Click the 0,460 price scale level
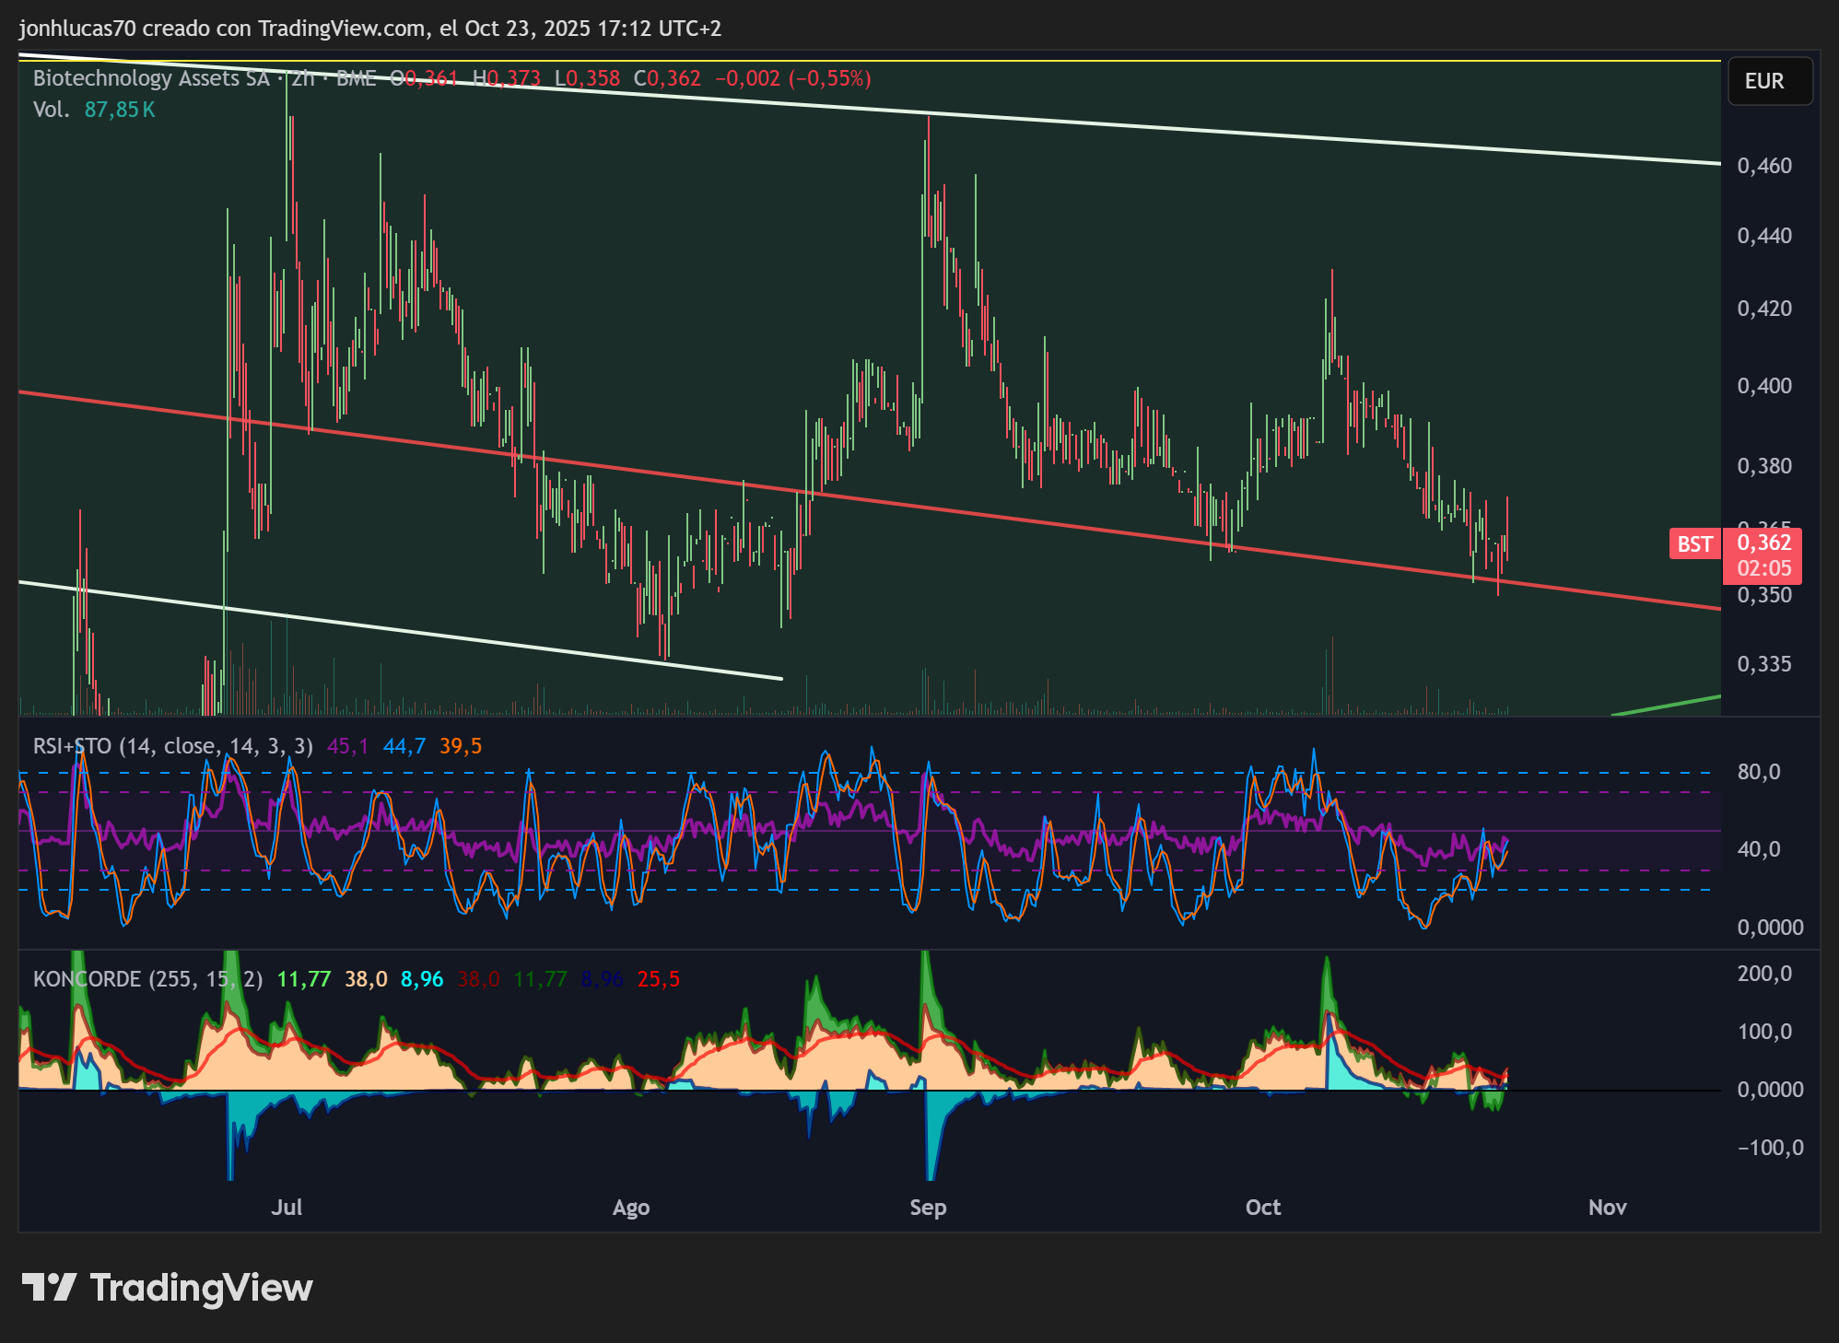Screen dimensions: 1839x1343 1764,166
